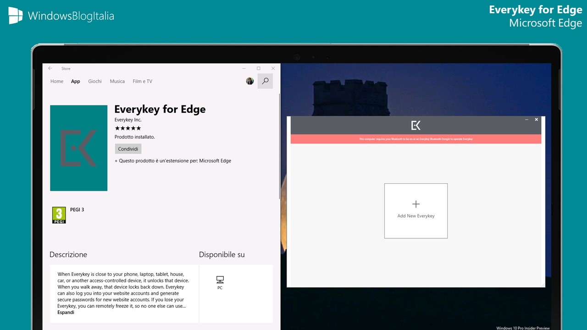Image resolution: width=587 pixels, height=330 pixels.
Task: Click the PEGI 3 rating badge
Action: (59, 215)
